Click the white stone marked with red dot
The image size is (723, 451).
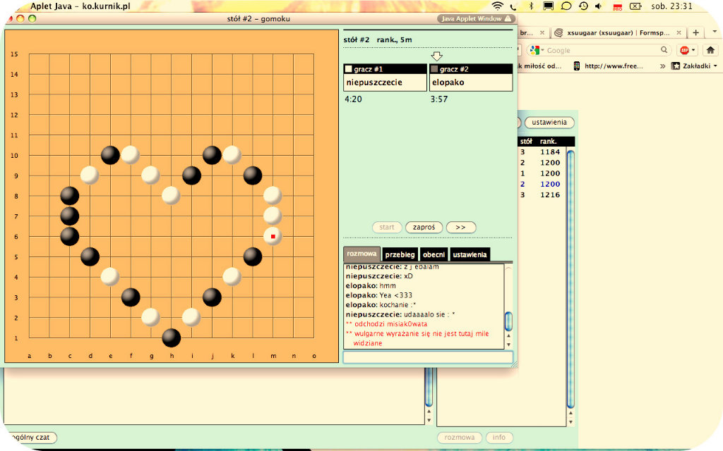[x=273, y=236]
